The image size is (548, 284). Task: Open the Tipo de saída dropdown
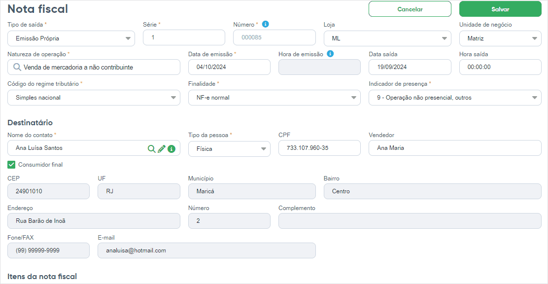click(x=71, y=38)
